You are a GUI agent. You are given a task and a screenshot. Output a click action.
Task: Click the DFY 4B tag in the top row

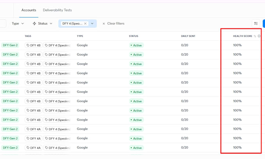tap(34, 45)
